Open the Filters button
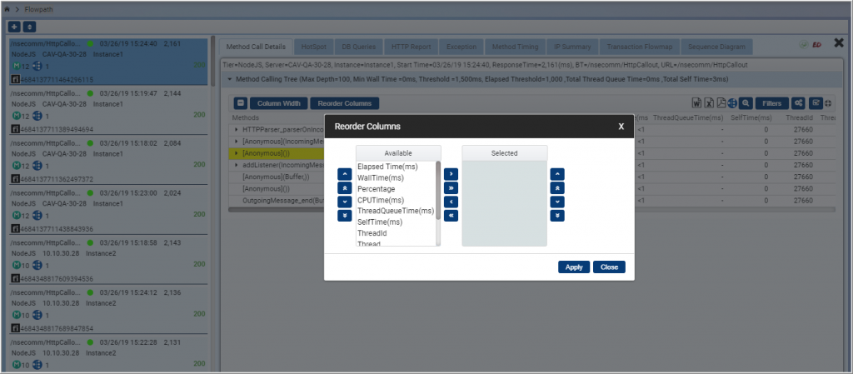This screenshot has width=853, height=374. tap(771, 103)
